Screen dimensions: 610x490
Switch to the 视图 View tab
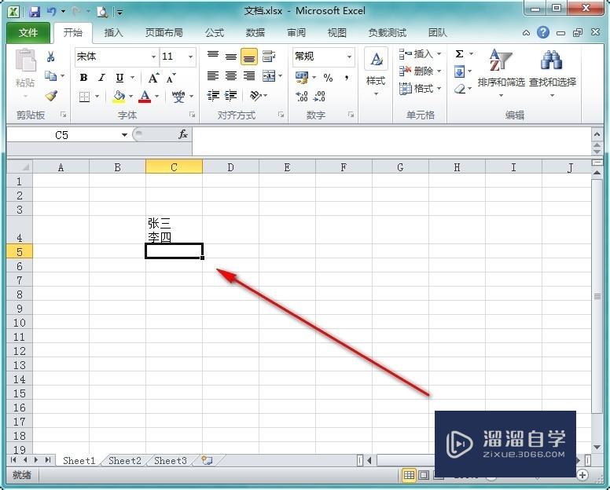pos(336,33)
